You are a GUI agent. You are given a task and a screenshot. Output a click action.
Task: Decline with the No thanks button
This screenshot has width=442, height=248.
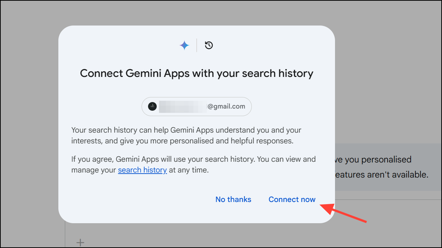(x=233, y=199)
